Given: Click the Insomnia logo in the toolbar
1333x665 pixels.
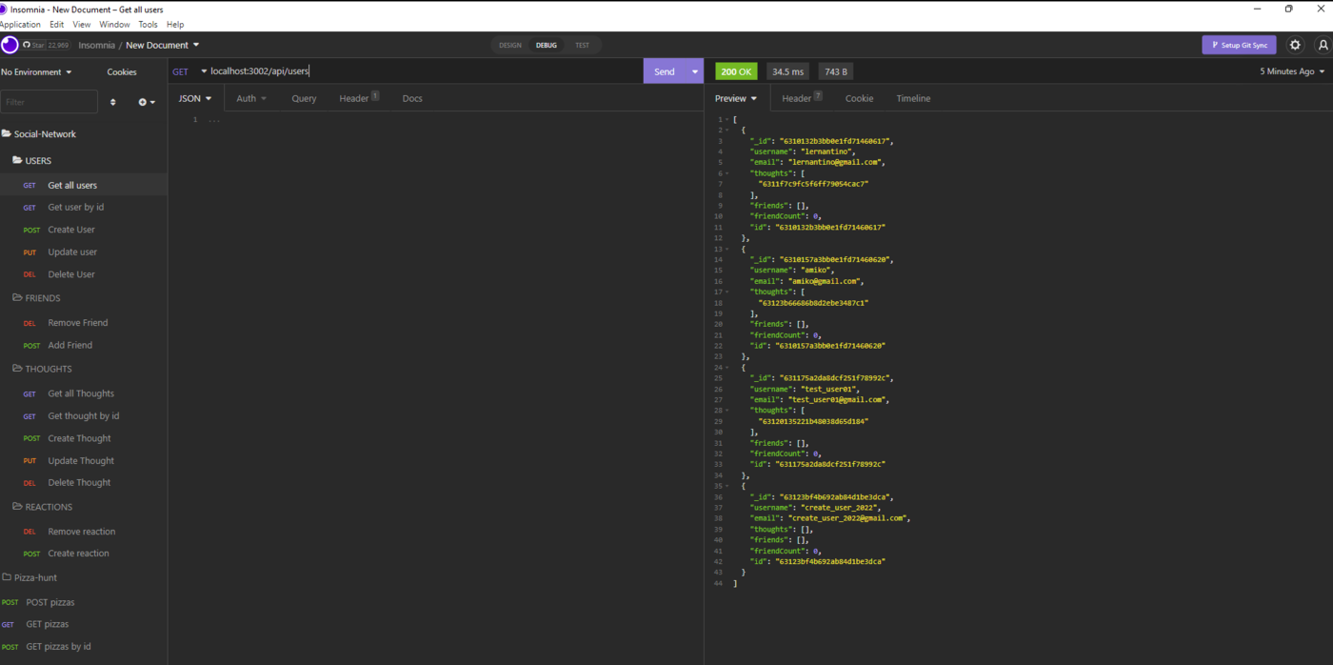Looking at the screenshot, I should 10,45.
